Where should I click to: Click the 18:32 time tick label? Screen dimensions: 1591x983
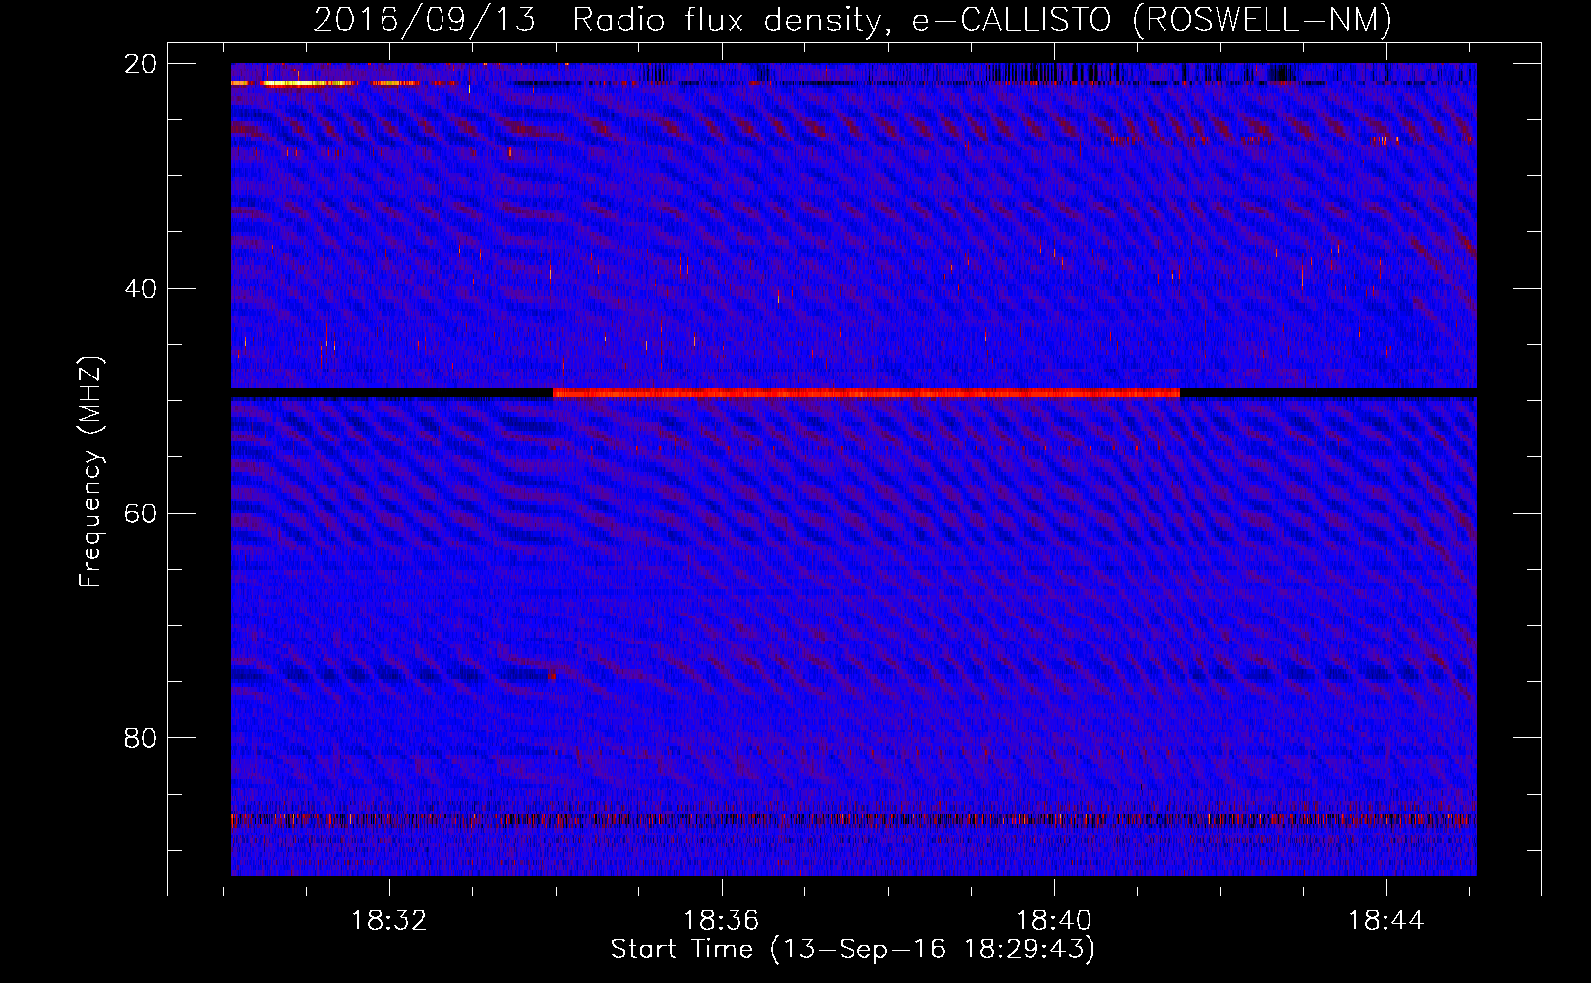(x=389, y=921)
